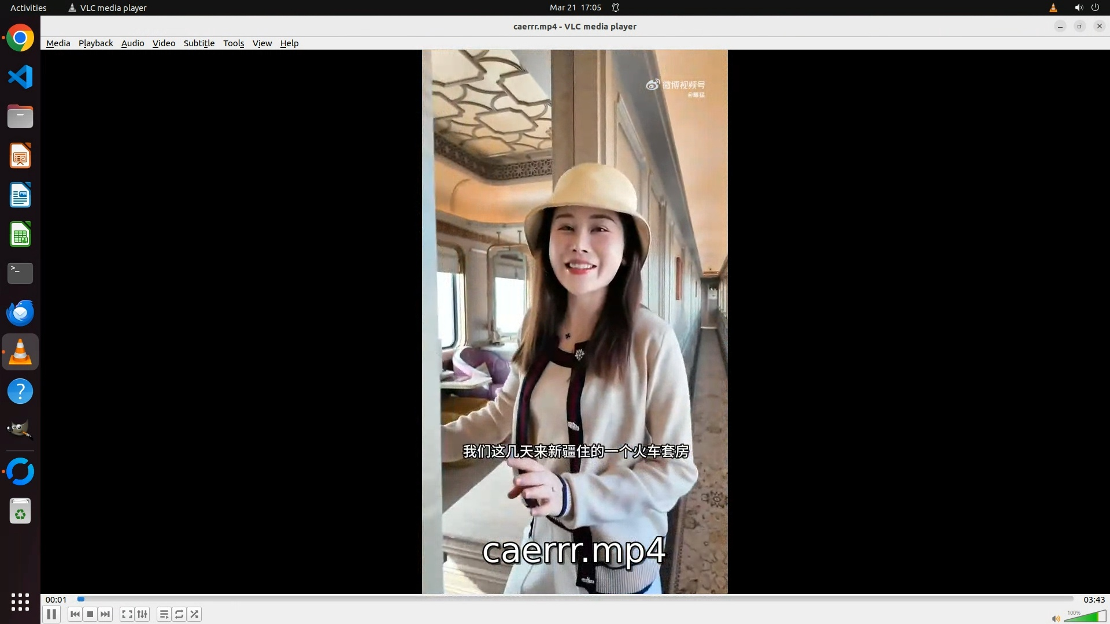This screenshot has width=1110, height=624.
Task: Expand the Subtitle menu
Action: [x=199, y=43]
